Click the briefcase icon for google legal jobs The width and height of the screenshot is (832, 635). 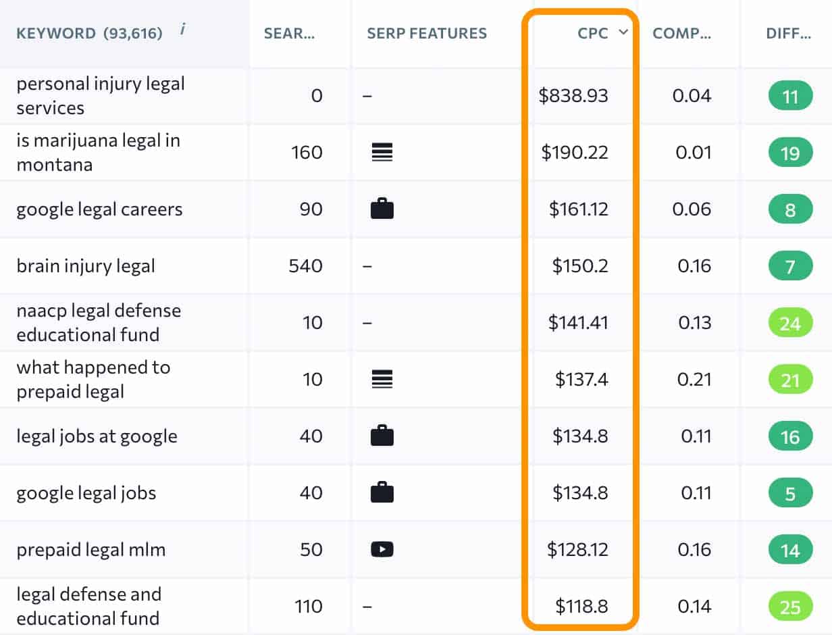382,492
